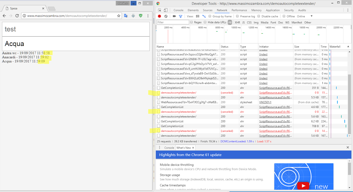Screen dimensions: 353x192
Task: Toggle the network overview waterfall icon
Action: pyautogui.click(x=204, y=16)
